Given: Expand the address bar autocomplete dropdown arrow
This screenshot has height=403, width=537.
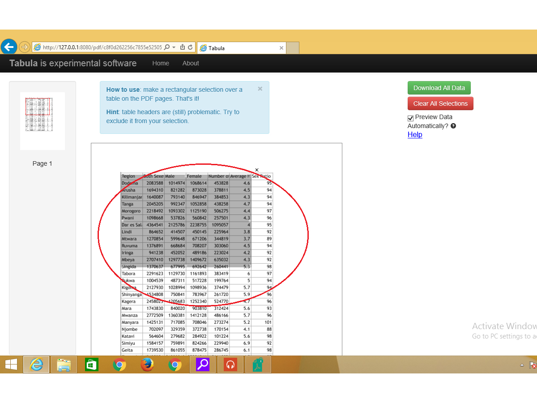Looking at the screenshot, I should 174,47.
